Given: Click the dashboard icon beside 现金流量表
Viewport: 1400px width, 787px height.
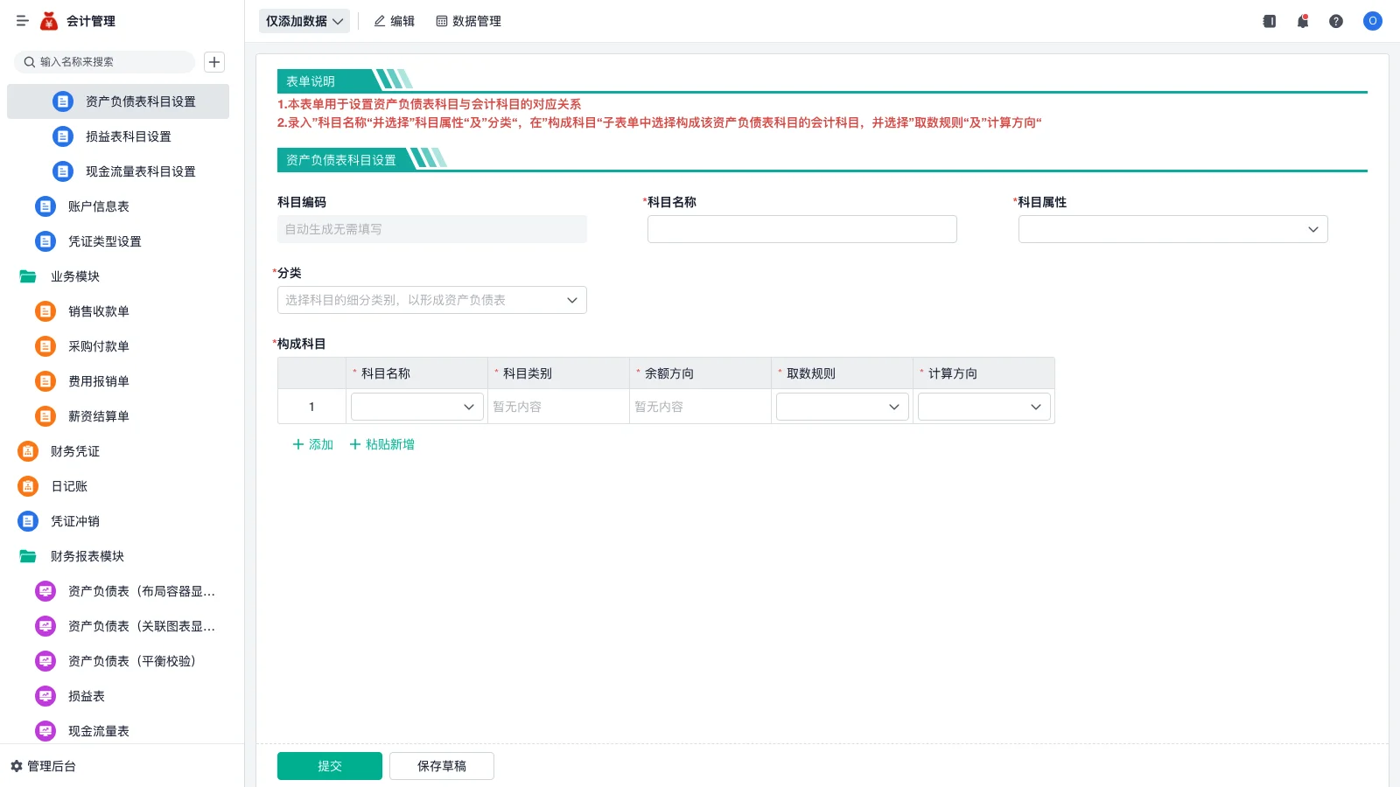Looking at the screenshot, I should (x=45, y=731).
